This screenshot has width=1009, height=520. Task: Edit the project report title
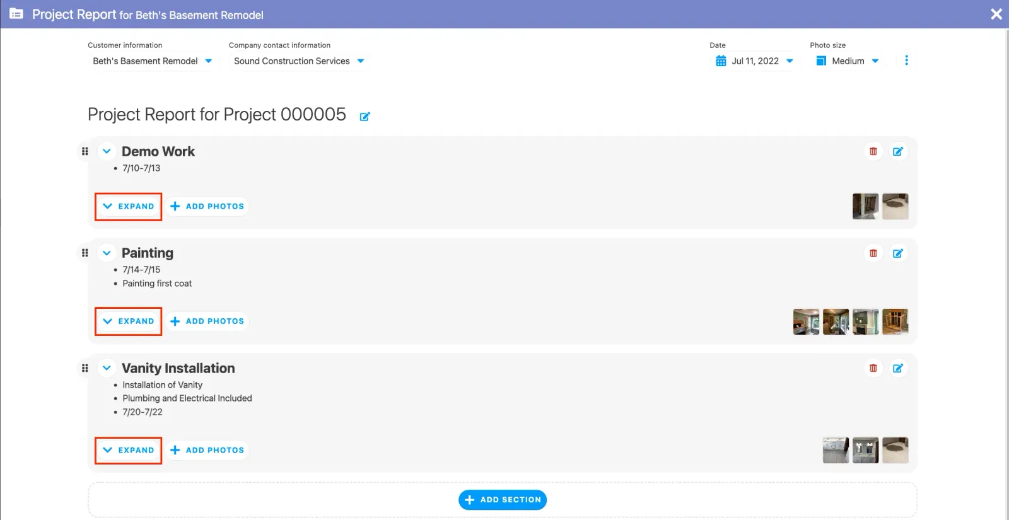point(365,117)
